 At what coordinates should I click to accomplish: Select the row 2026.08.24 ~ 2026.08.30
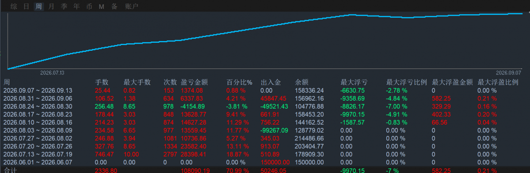tap(265, 106)
